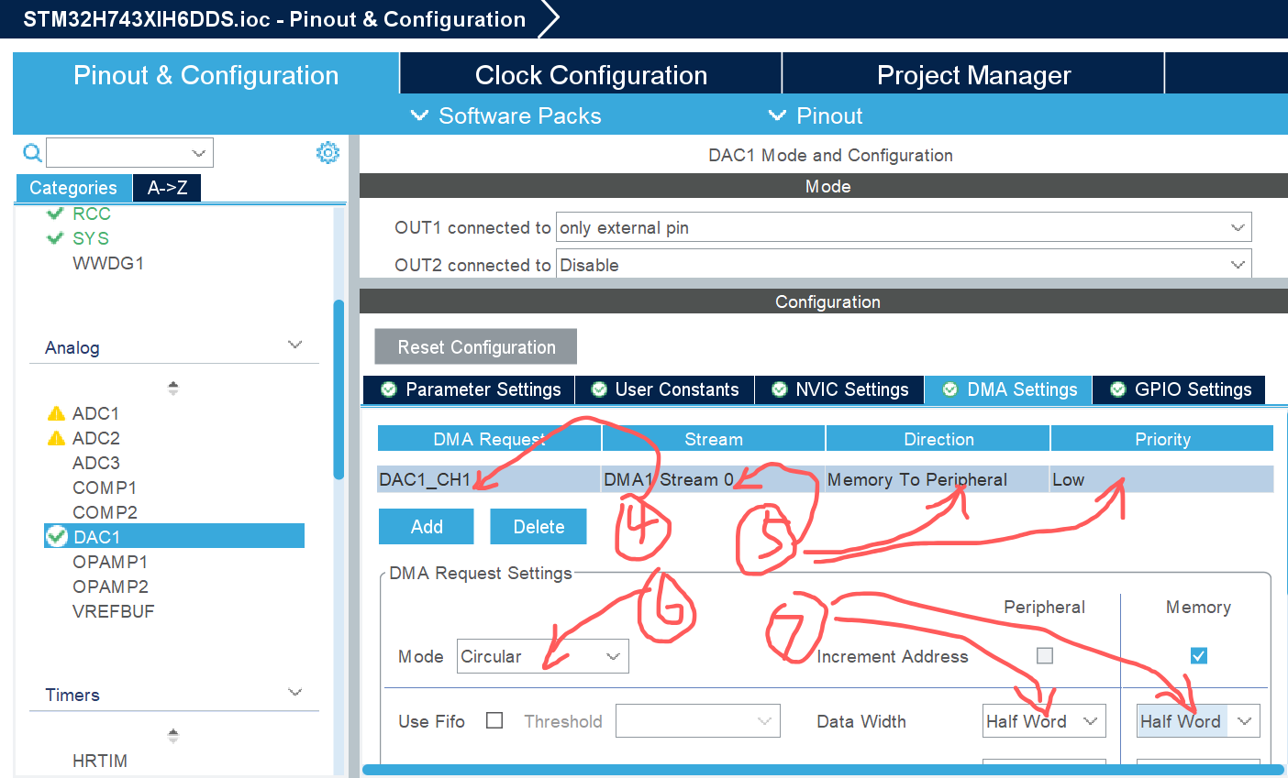Select ADC3 in the Analog list
1288x778 pixels.
pos(95,463)
